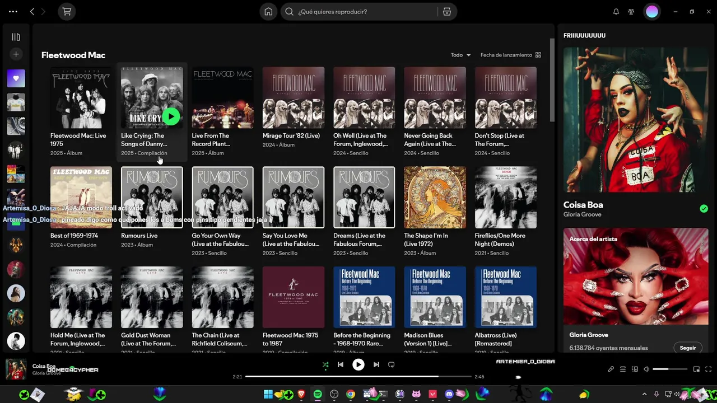Go forward with the right arrow
Screen dimensions: 717x403
(43, 12)
